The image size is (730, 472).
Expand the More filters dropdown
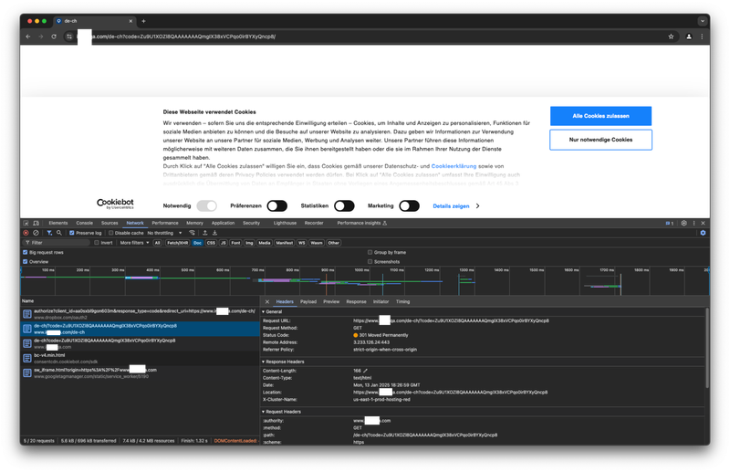(135, 243)
